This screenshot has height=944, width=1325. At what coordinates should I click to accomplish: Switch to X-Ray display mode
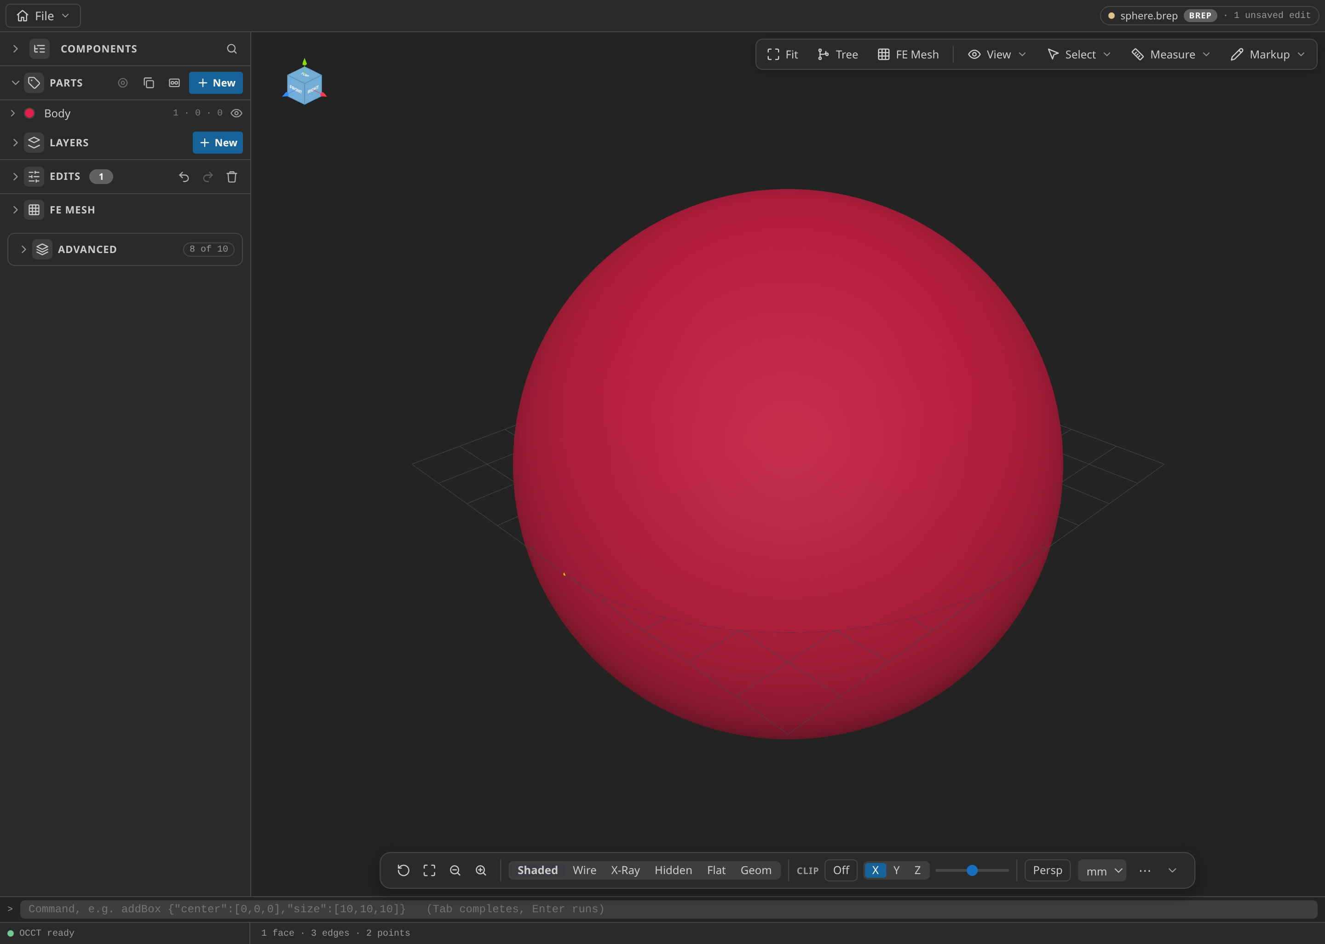pos(625,870)
